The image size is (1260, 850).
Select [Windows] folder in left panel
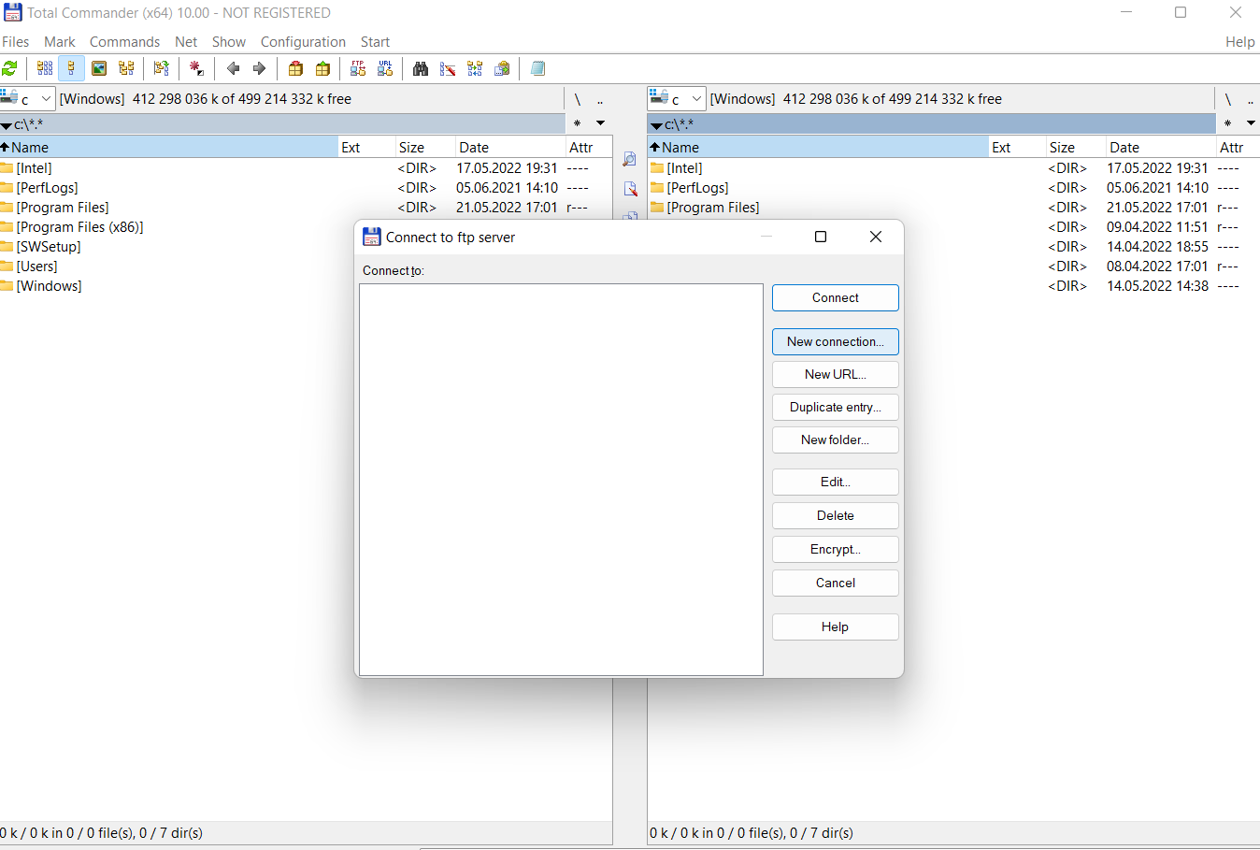coord(49,286)
